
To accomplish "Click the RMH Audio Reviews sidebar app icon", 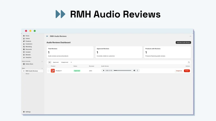I will pyautogui.click(x=24, y=71).
